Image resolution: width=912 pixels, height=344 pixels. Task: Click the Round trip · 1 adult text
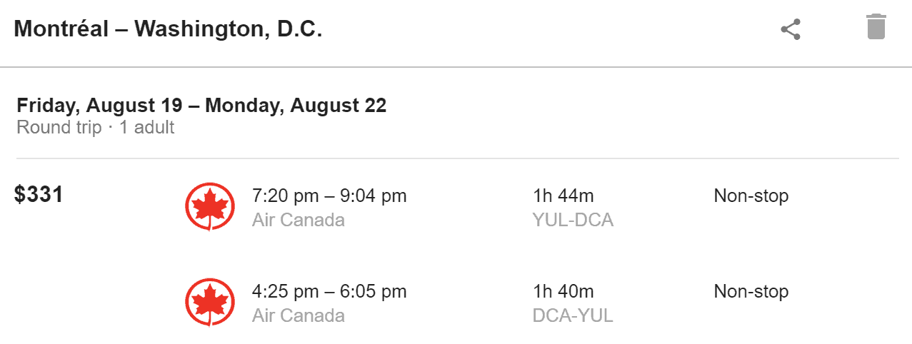pyautogui.click(x=96, y=128)
